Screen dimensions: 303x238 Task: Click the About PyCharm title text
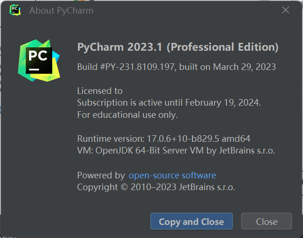pos(61,10)
